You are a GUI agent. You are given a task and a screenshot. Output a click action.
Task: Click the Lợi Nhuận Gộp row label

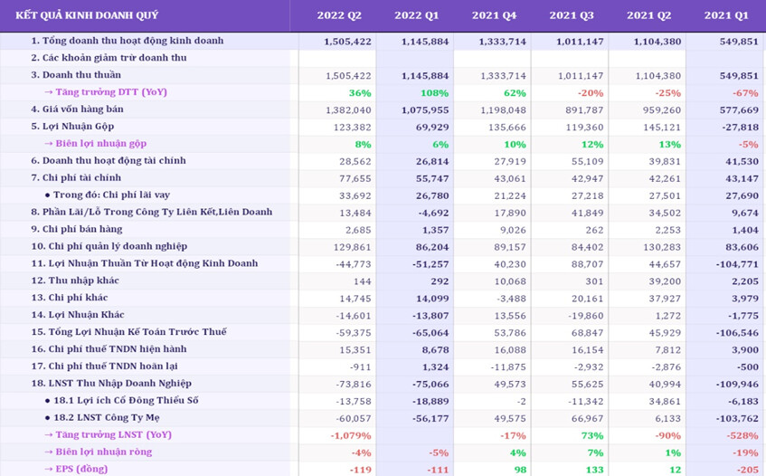[x=72, y=127]
